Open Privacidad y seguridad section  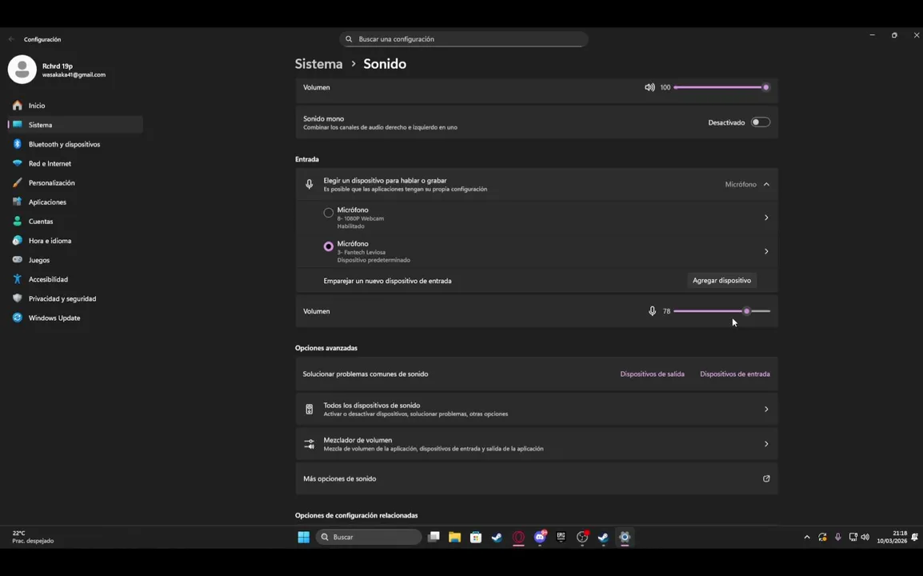click(62, 298)
